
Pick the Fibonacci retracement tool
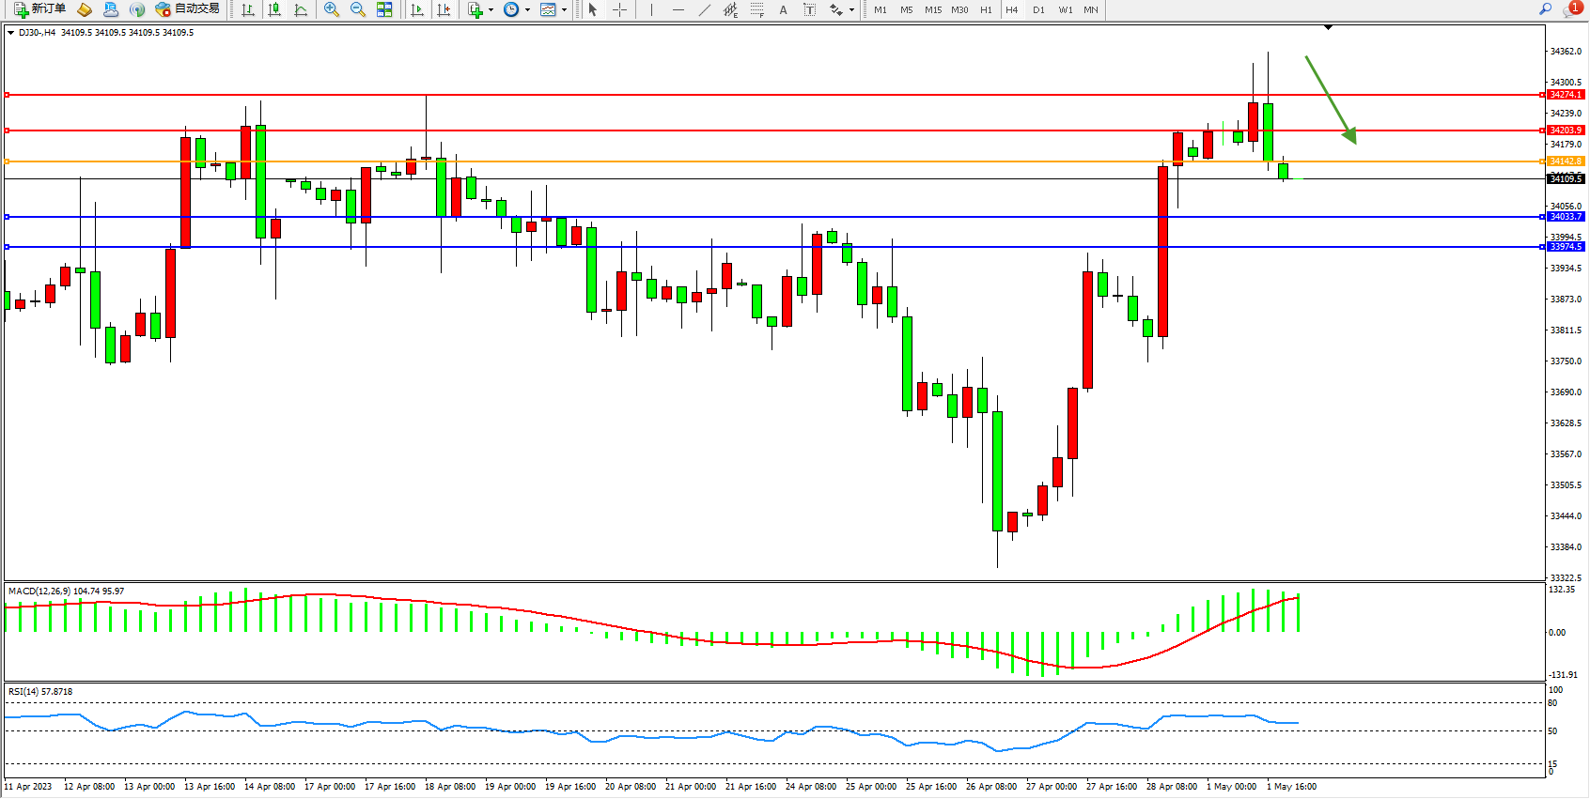coord(756,9)
